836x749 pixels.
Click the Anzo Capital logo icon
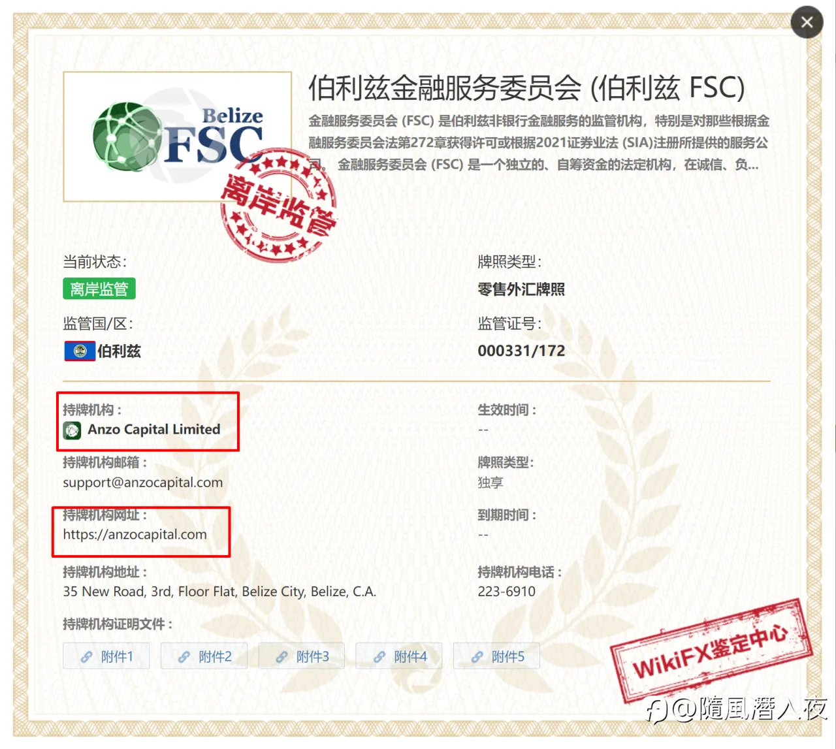point(72,430)
